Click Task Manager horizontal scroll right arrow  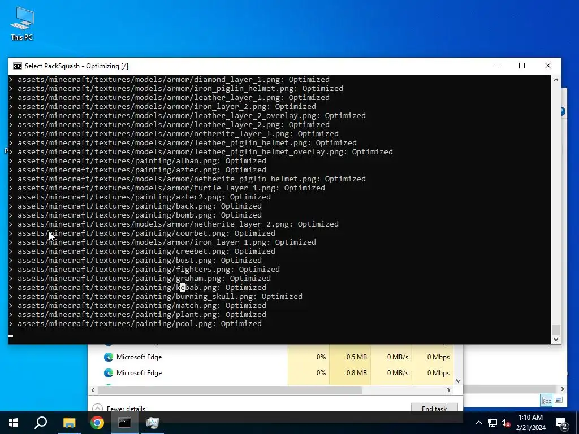point(448,390)
